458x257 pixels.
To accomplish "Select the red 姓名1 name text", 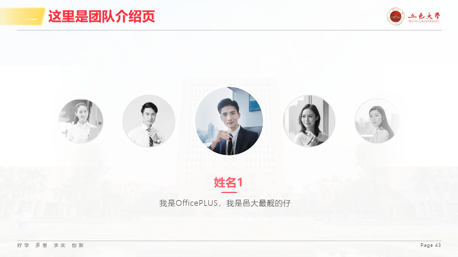I will [228, 182].
